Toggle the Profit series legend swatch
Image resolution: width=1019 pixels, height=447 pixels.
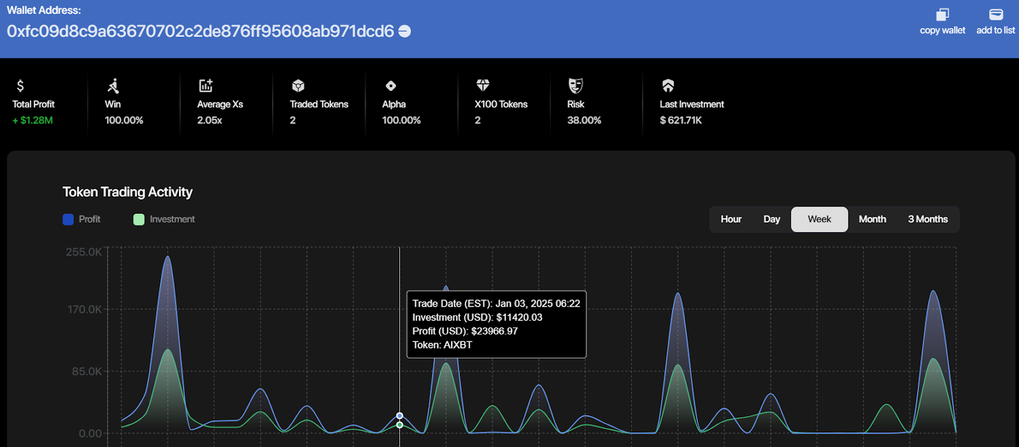(68, 219)
